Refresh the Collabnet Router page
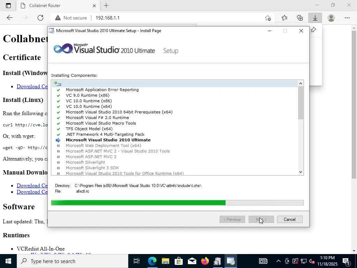357x268 pixels. coord(40,18)
